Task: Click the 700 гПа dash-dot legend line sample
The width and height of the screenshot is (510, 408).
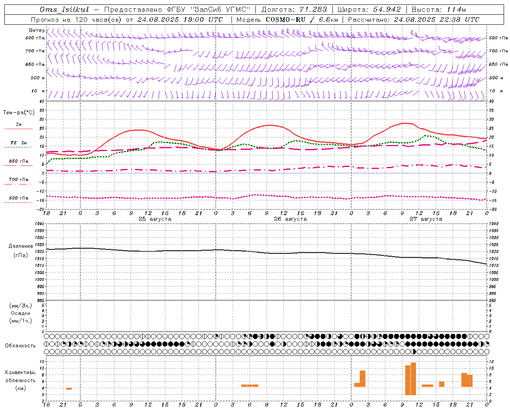Action: 18,184
